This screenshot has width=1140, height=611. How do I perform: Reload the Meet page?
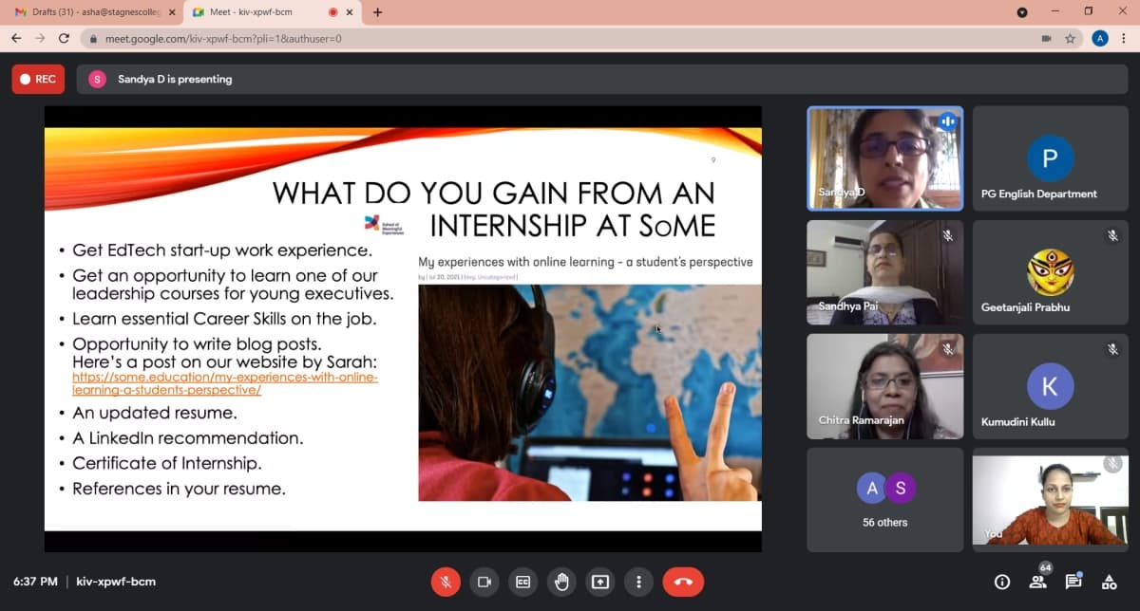tap(64, 39)
